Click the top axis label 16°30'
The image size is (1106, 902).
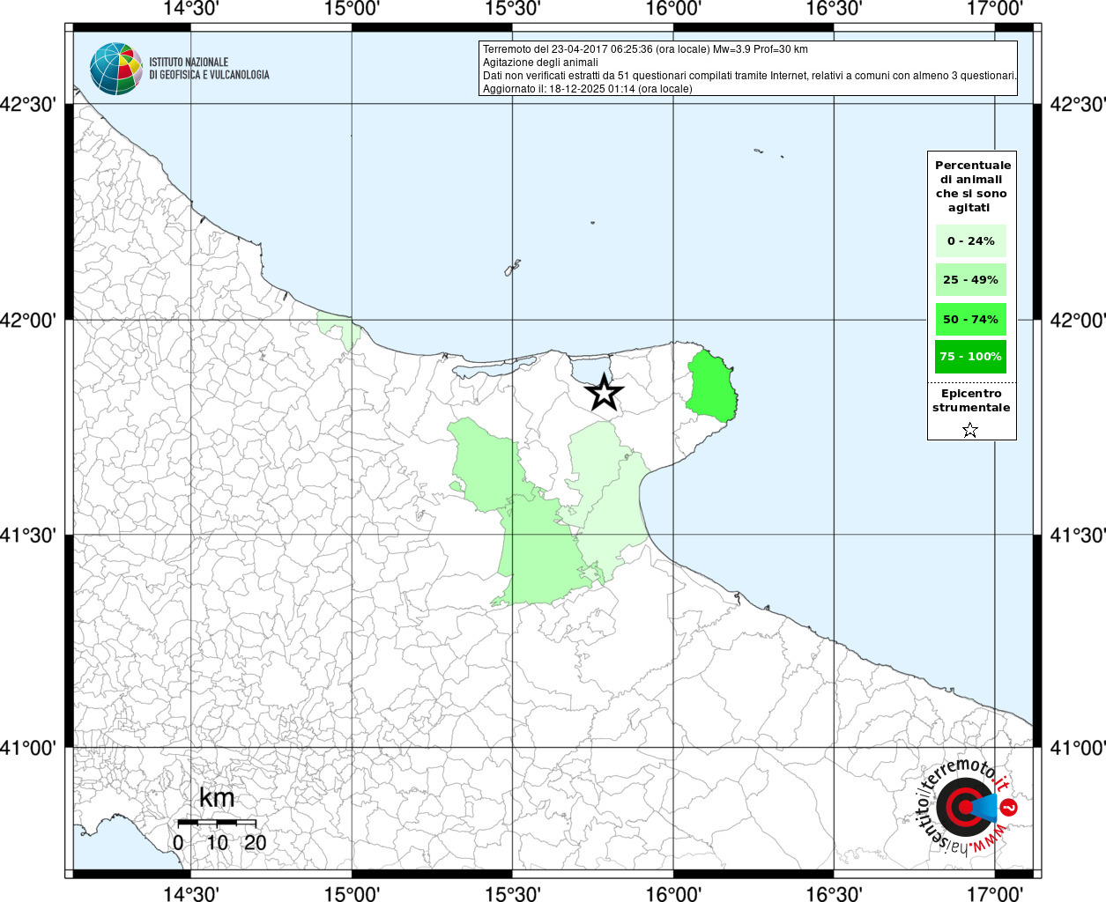[834, 10]
